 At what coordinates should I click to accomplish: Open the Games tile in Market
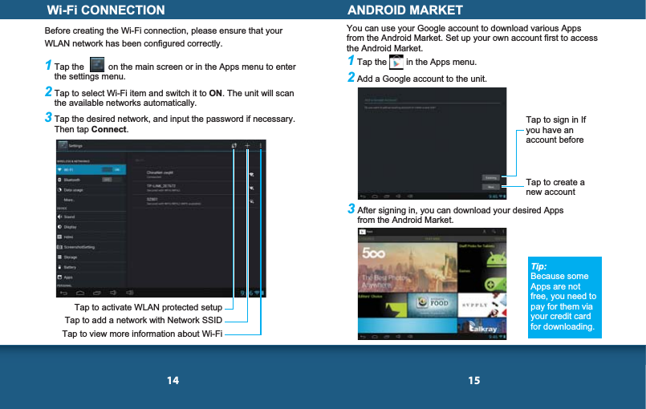(x=482, y=279)
